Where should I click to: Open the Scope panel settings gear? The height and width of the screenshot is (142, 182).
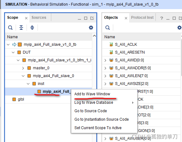[x=91, y=28]
